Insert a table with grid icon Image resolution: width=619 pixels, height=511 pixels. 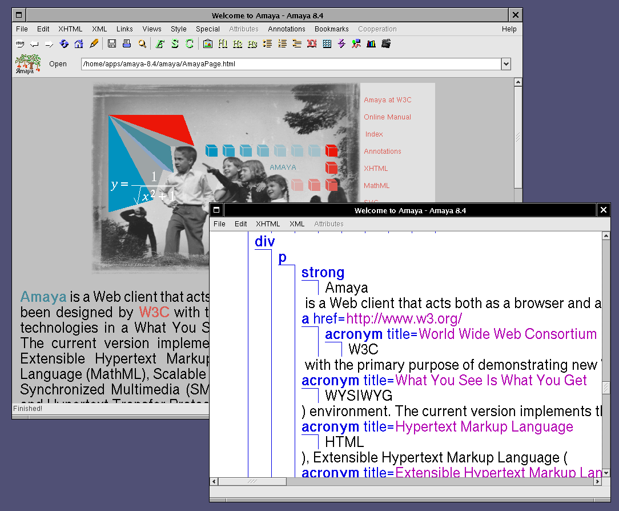coord(327,43)
